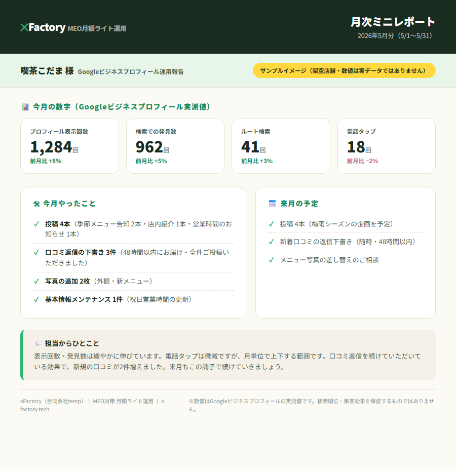Click 新着口コミの返信下書き（随時・48時間以内）item
Image resolution: width=456 pixels, height=471 pixels.
[349, 242]
